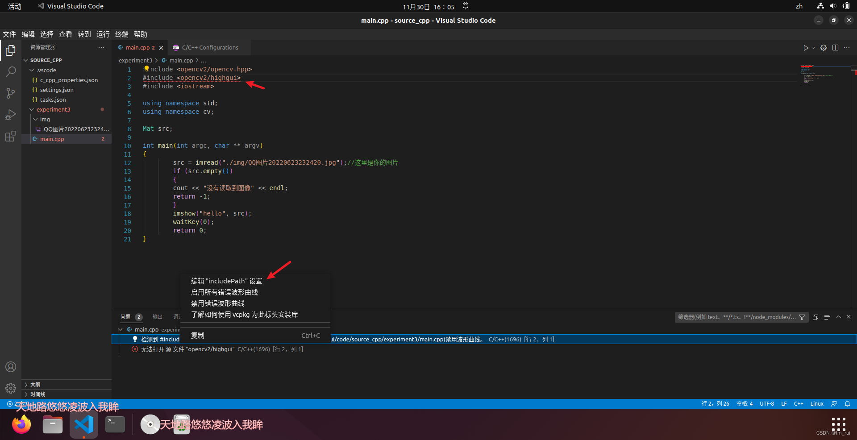Open the 选择 menu

pyautogui.click(x=47, y=34)
